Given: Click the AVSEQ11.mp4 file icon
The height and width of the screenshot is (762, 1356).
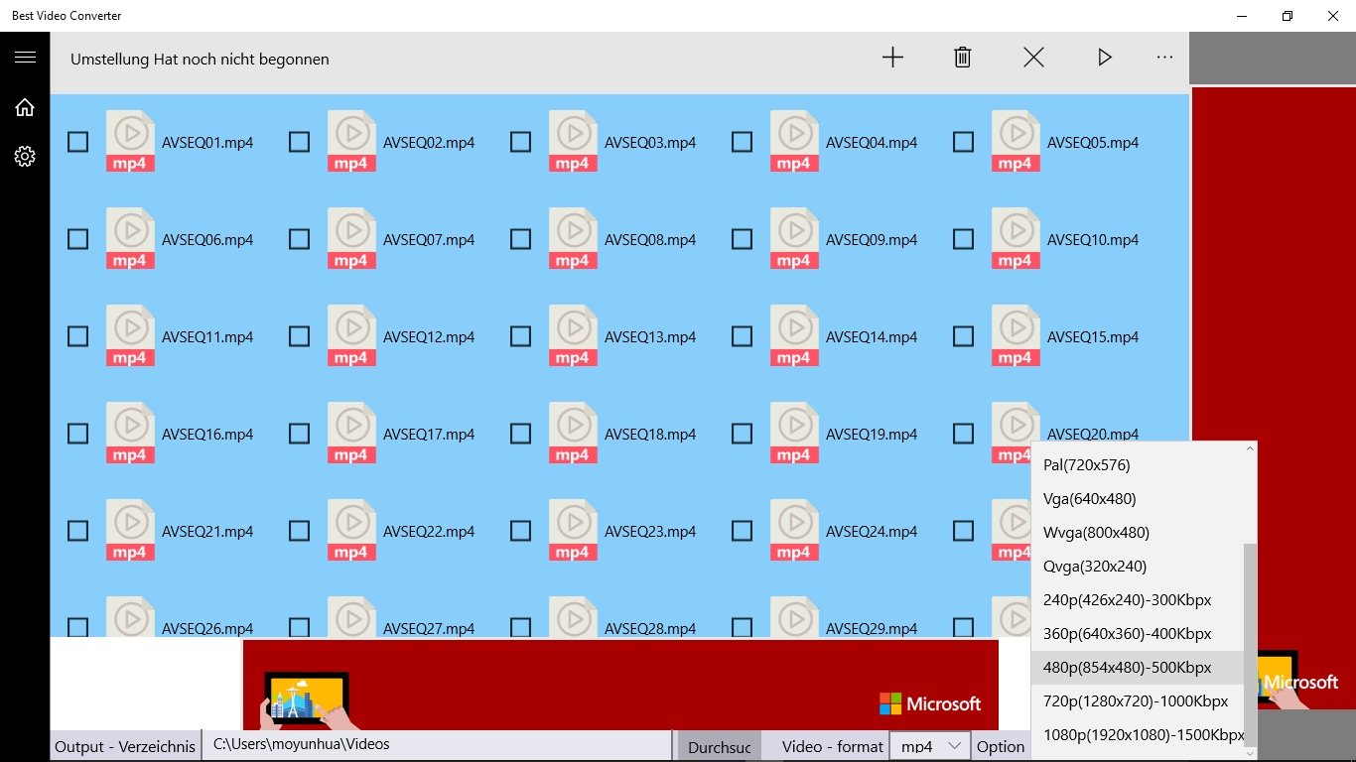Looking at the screenshot, I should click(x=130, y=335).
